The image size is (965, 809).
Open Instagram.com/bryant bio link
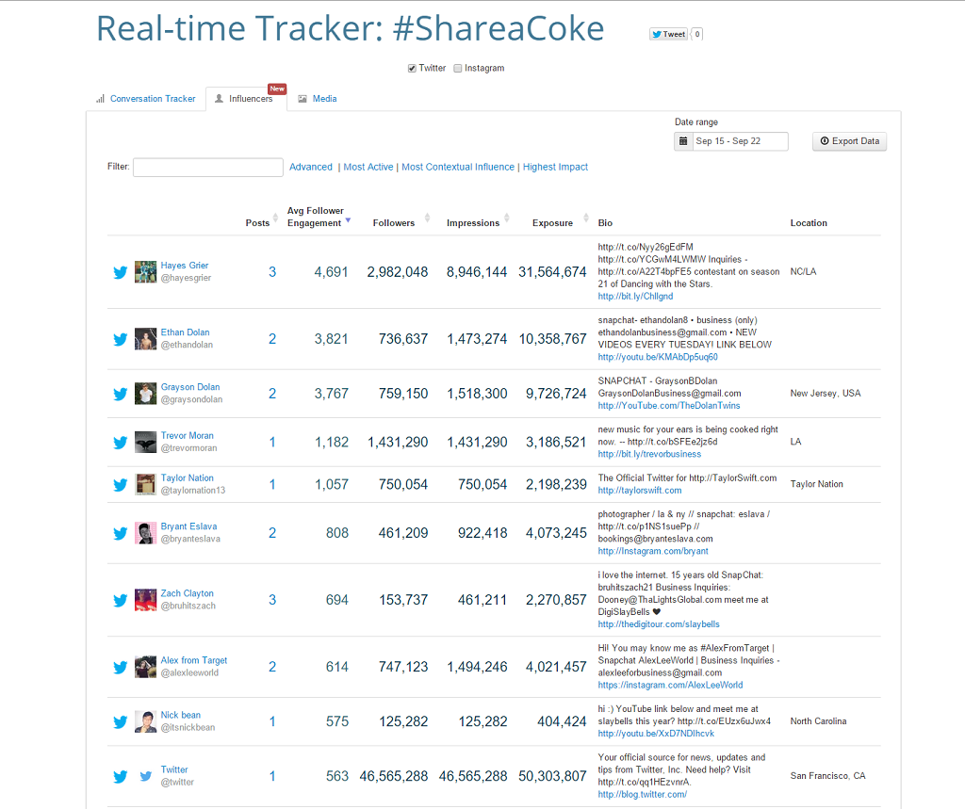[x=653, y=552]
